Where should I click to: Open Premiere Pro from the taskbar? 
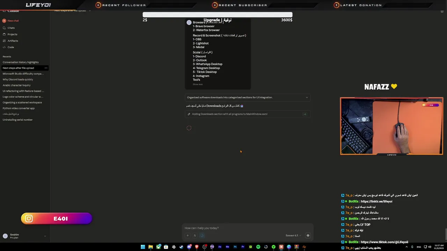(x=243, y=247)
